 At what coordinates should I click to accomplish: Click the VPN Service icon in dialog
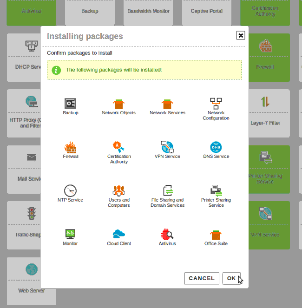pos(167,147)
